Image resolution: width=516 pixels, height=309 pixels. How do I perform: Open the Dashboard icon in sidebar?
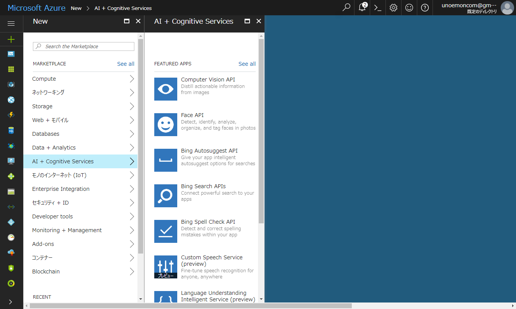(x=11, y=54)
